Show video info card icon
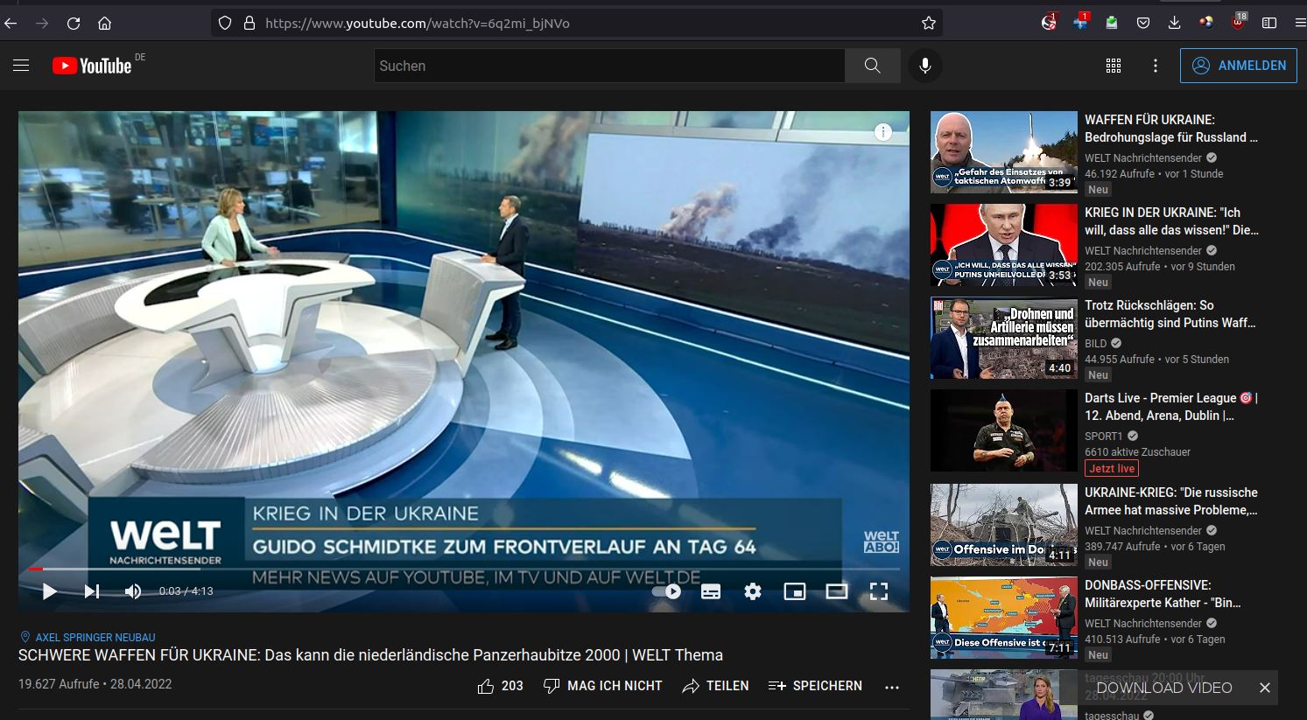 (x=883, y=132)
